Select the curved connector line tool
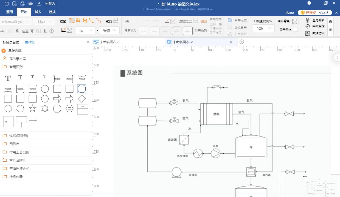Image resolution: width=340 pixels, height=197 pixels. tap(99, 20)
